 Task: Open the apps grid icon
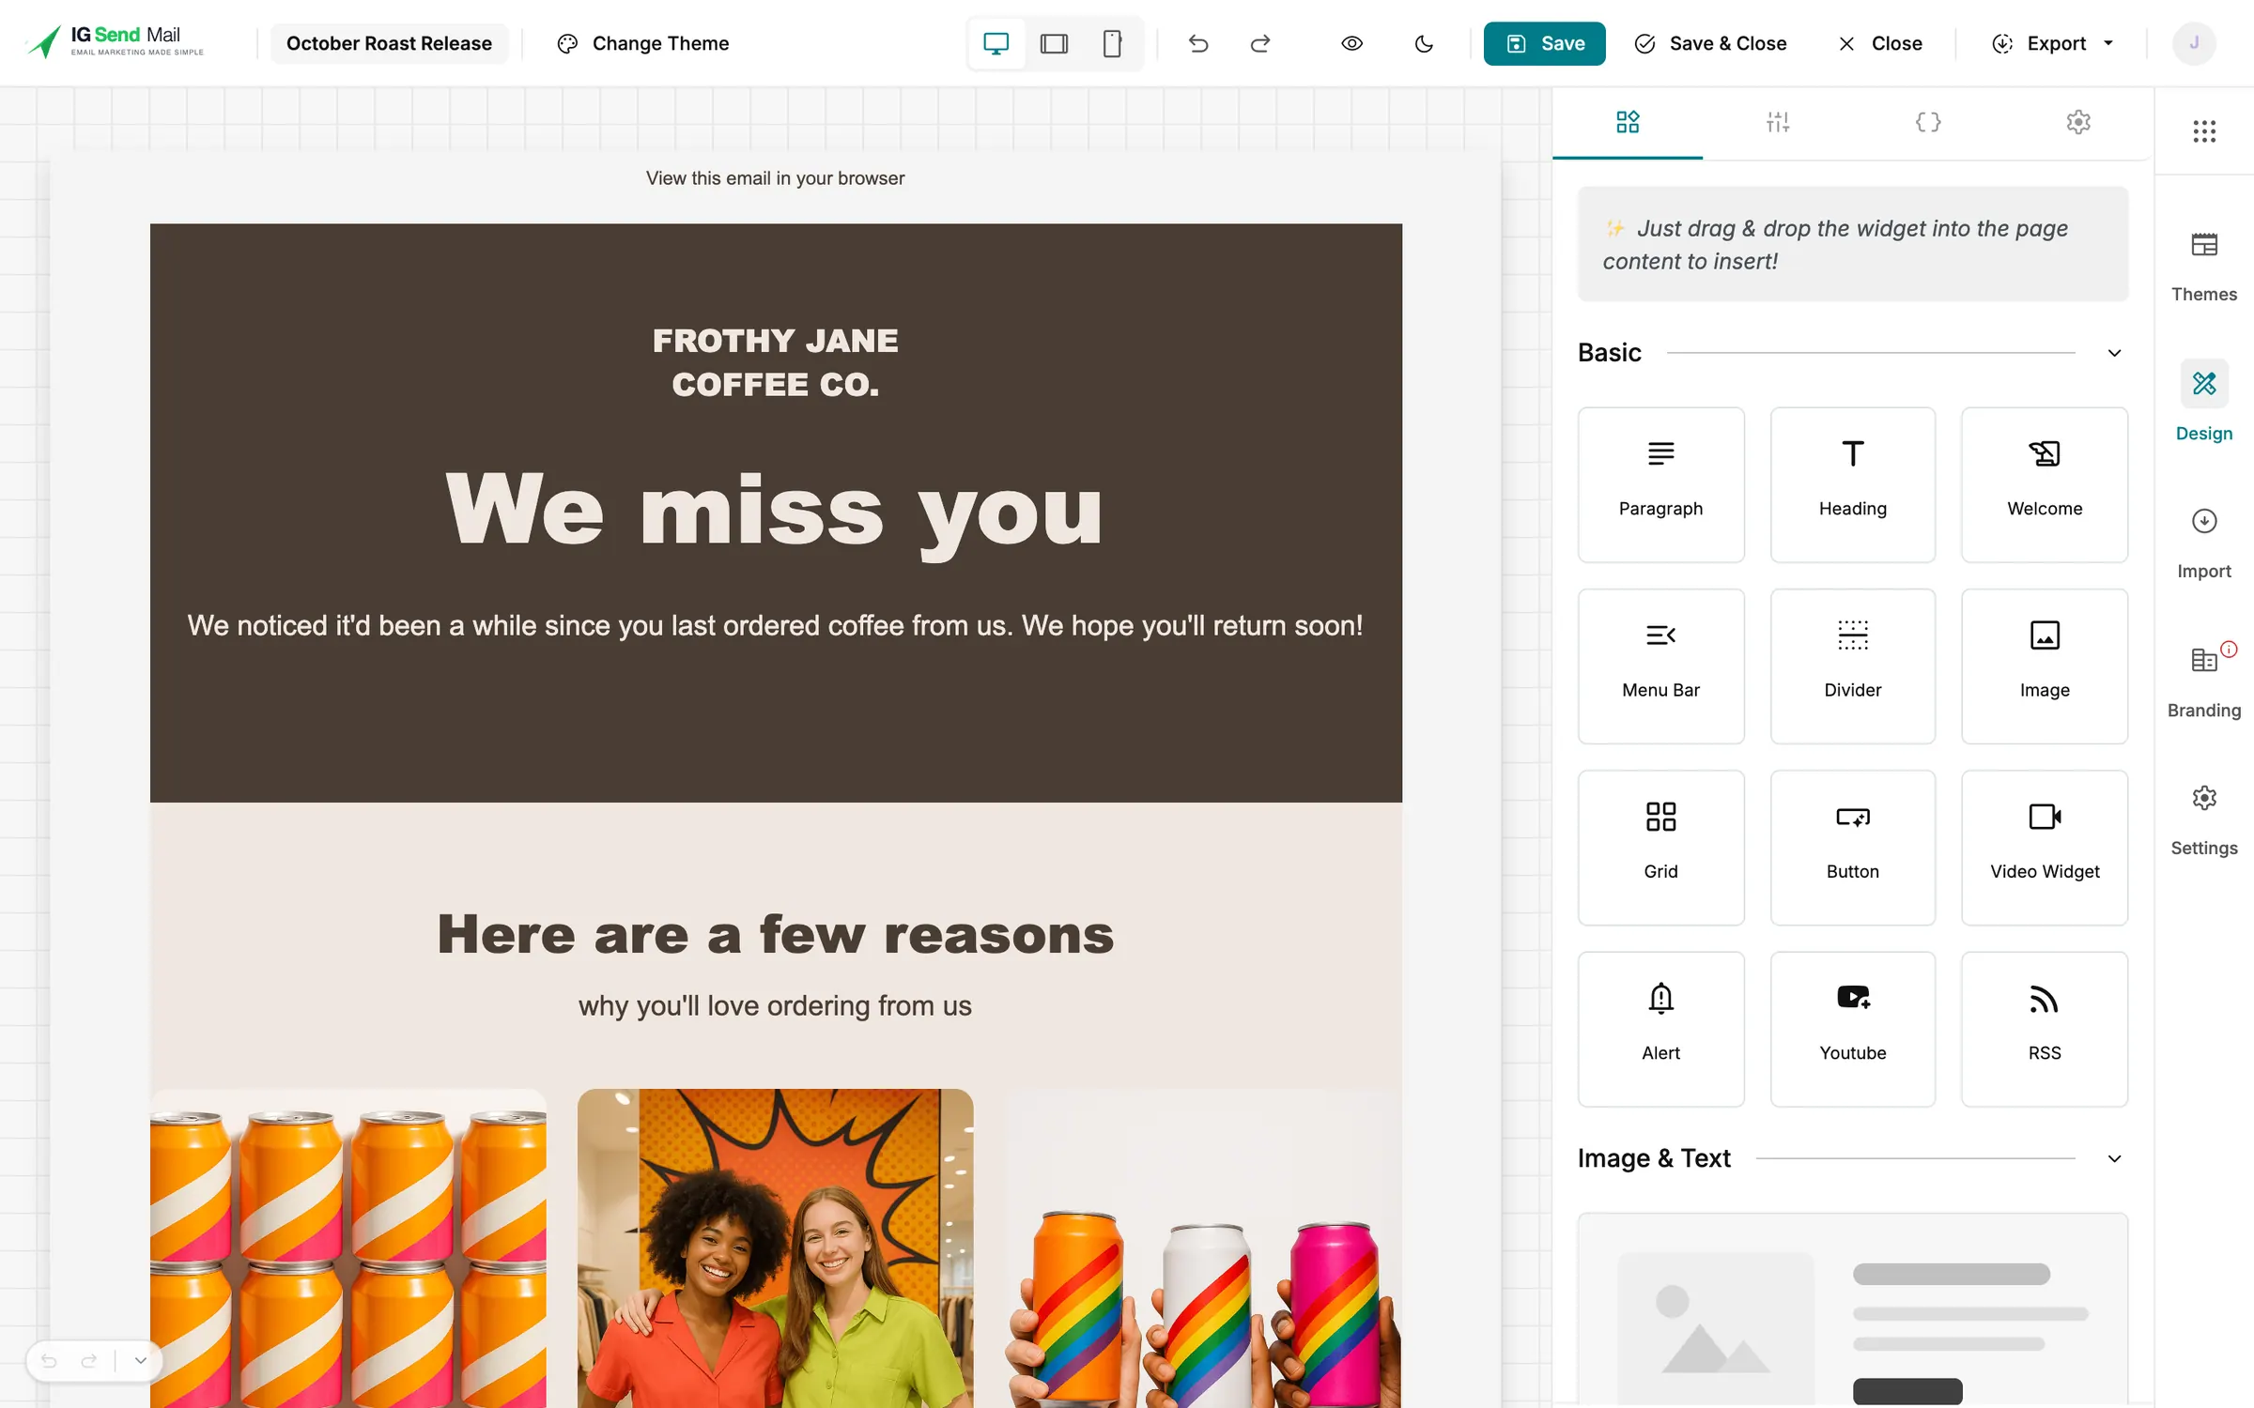[2203, 131]
